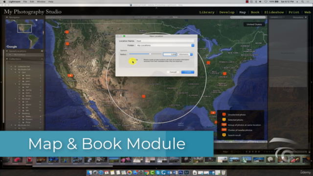Click the Bluetooth icon in the menu bar
This screenshot has height=176, width=313.
tap(256, 1)
